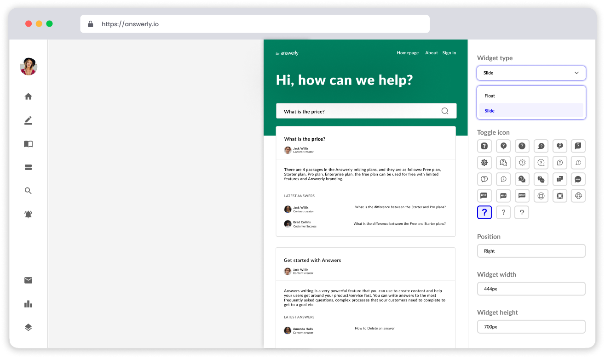Open the mail envelope icon in sidebar
This screenshot has height=358, width=605.
(28, 280)
